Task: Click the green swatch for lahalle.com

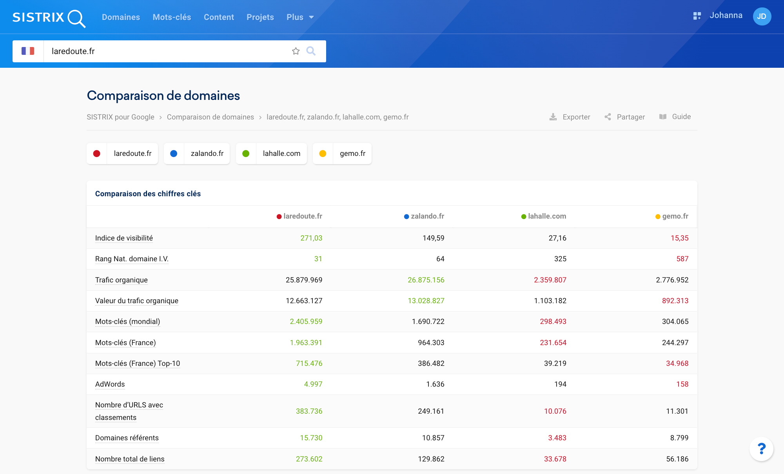Action: coord(246,154)
